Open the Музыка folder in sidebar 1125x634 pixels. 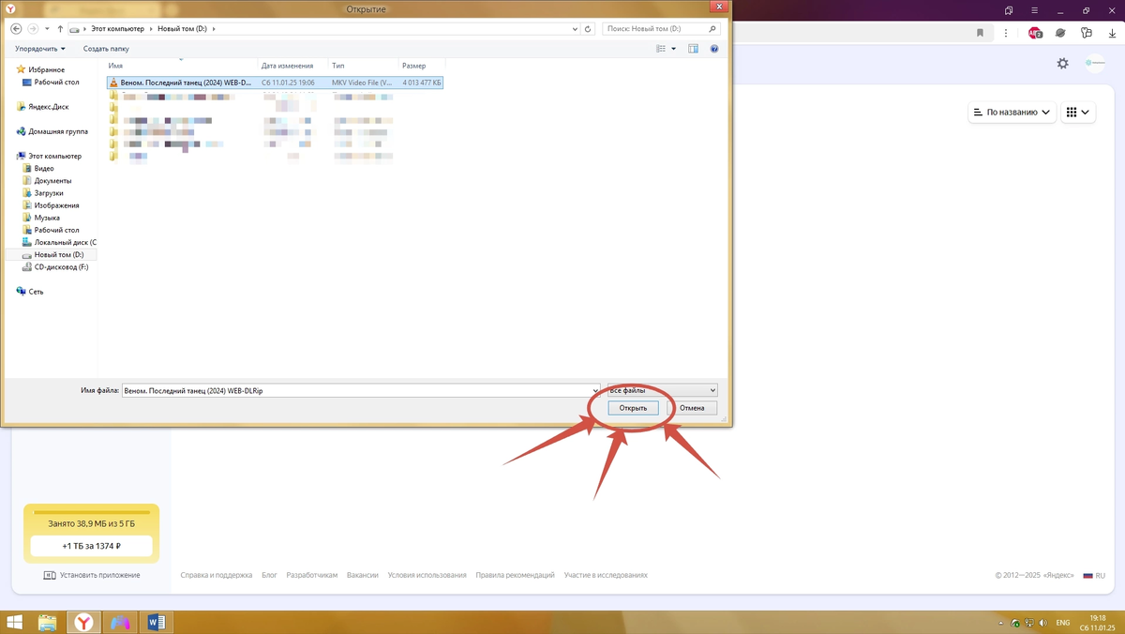coord(47,218)
